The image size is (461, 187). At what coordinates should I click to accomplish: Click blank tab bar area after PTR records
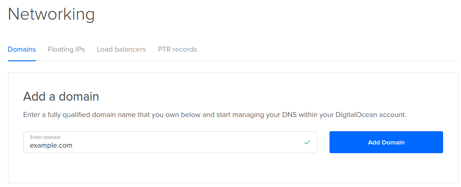coord(324,49)
